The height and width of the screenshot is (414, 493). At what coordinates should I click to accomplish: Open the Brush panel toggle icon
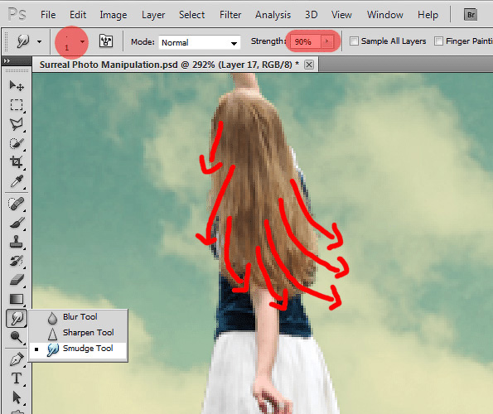coord(106,41)
